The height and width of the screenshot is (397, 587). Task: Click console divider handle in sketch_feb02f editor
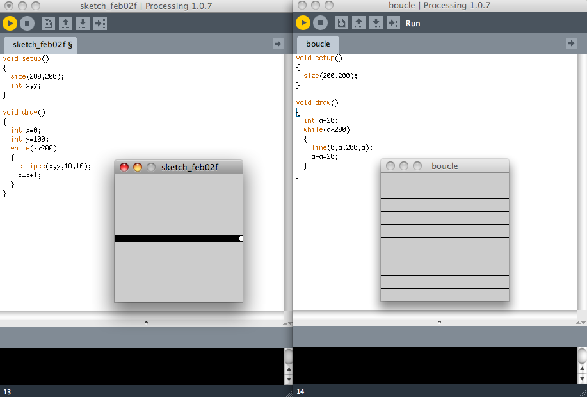pos(146,322)
